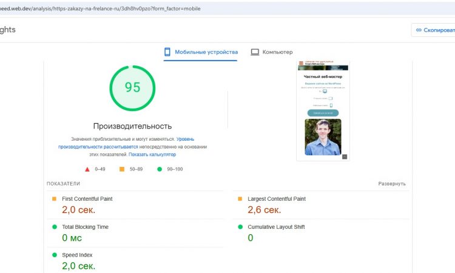This screenshot has width=455, height=273.
Task: Click the Cumulative Layout Shift label
Action: [x=276, y=227]
